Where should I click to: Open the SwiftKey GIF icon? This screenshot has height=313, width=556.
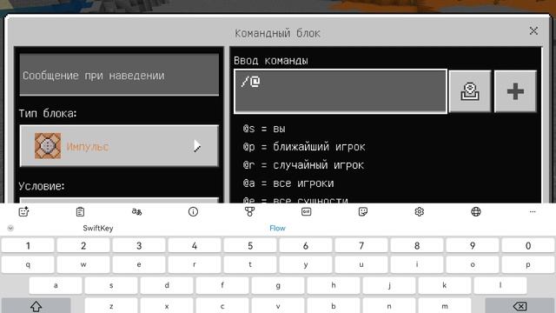click(x=306, y=212)
